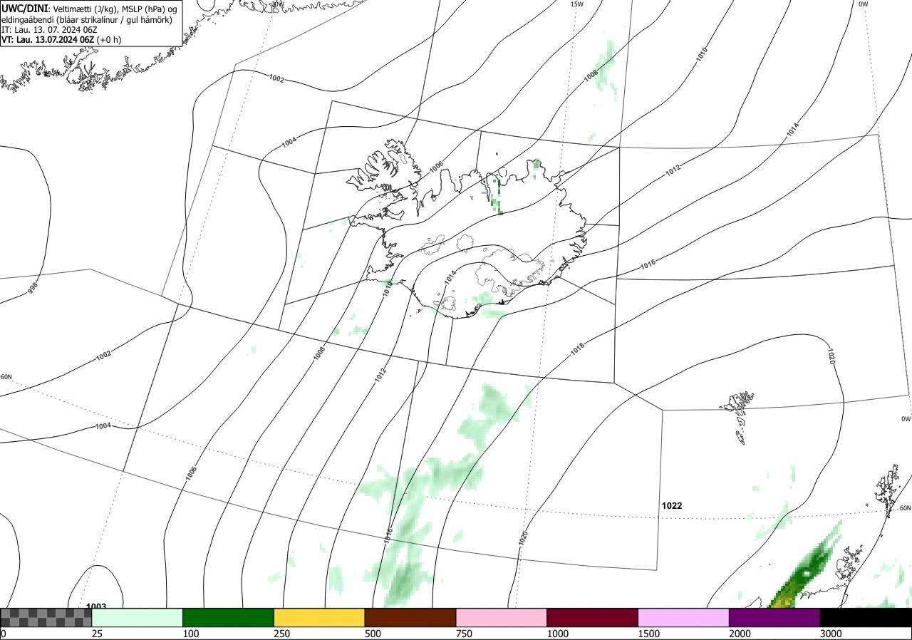Select the brown 500–750 legend swatch
The image size is (912, 640).
coord(410,617)
